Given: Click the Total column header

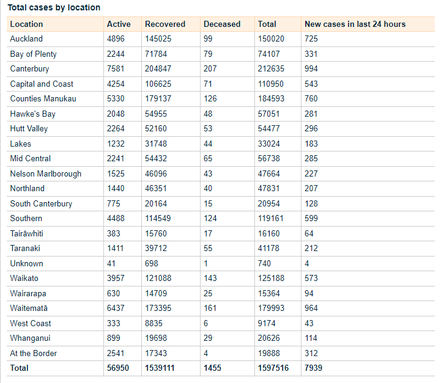Looking at the screenshot, I should (x=267, y=24).
